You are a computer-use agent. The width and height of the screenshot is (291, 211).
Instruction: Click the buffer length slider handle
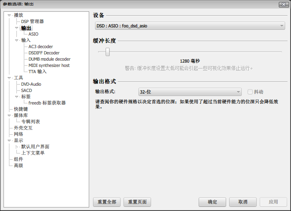point(107,52)
